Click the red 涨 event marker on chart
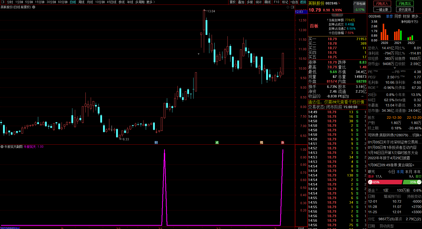This screenshot has width=422, height=229. pyautogui.click(x=283, y=142)
